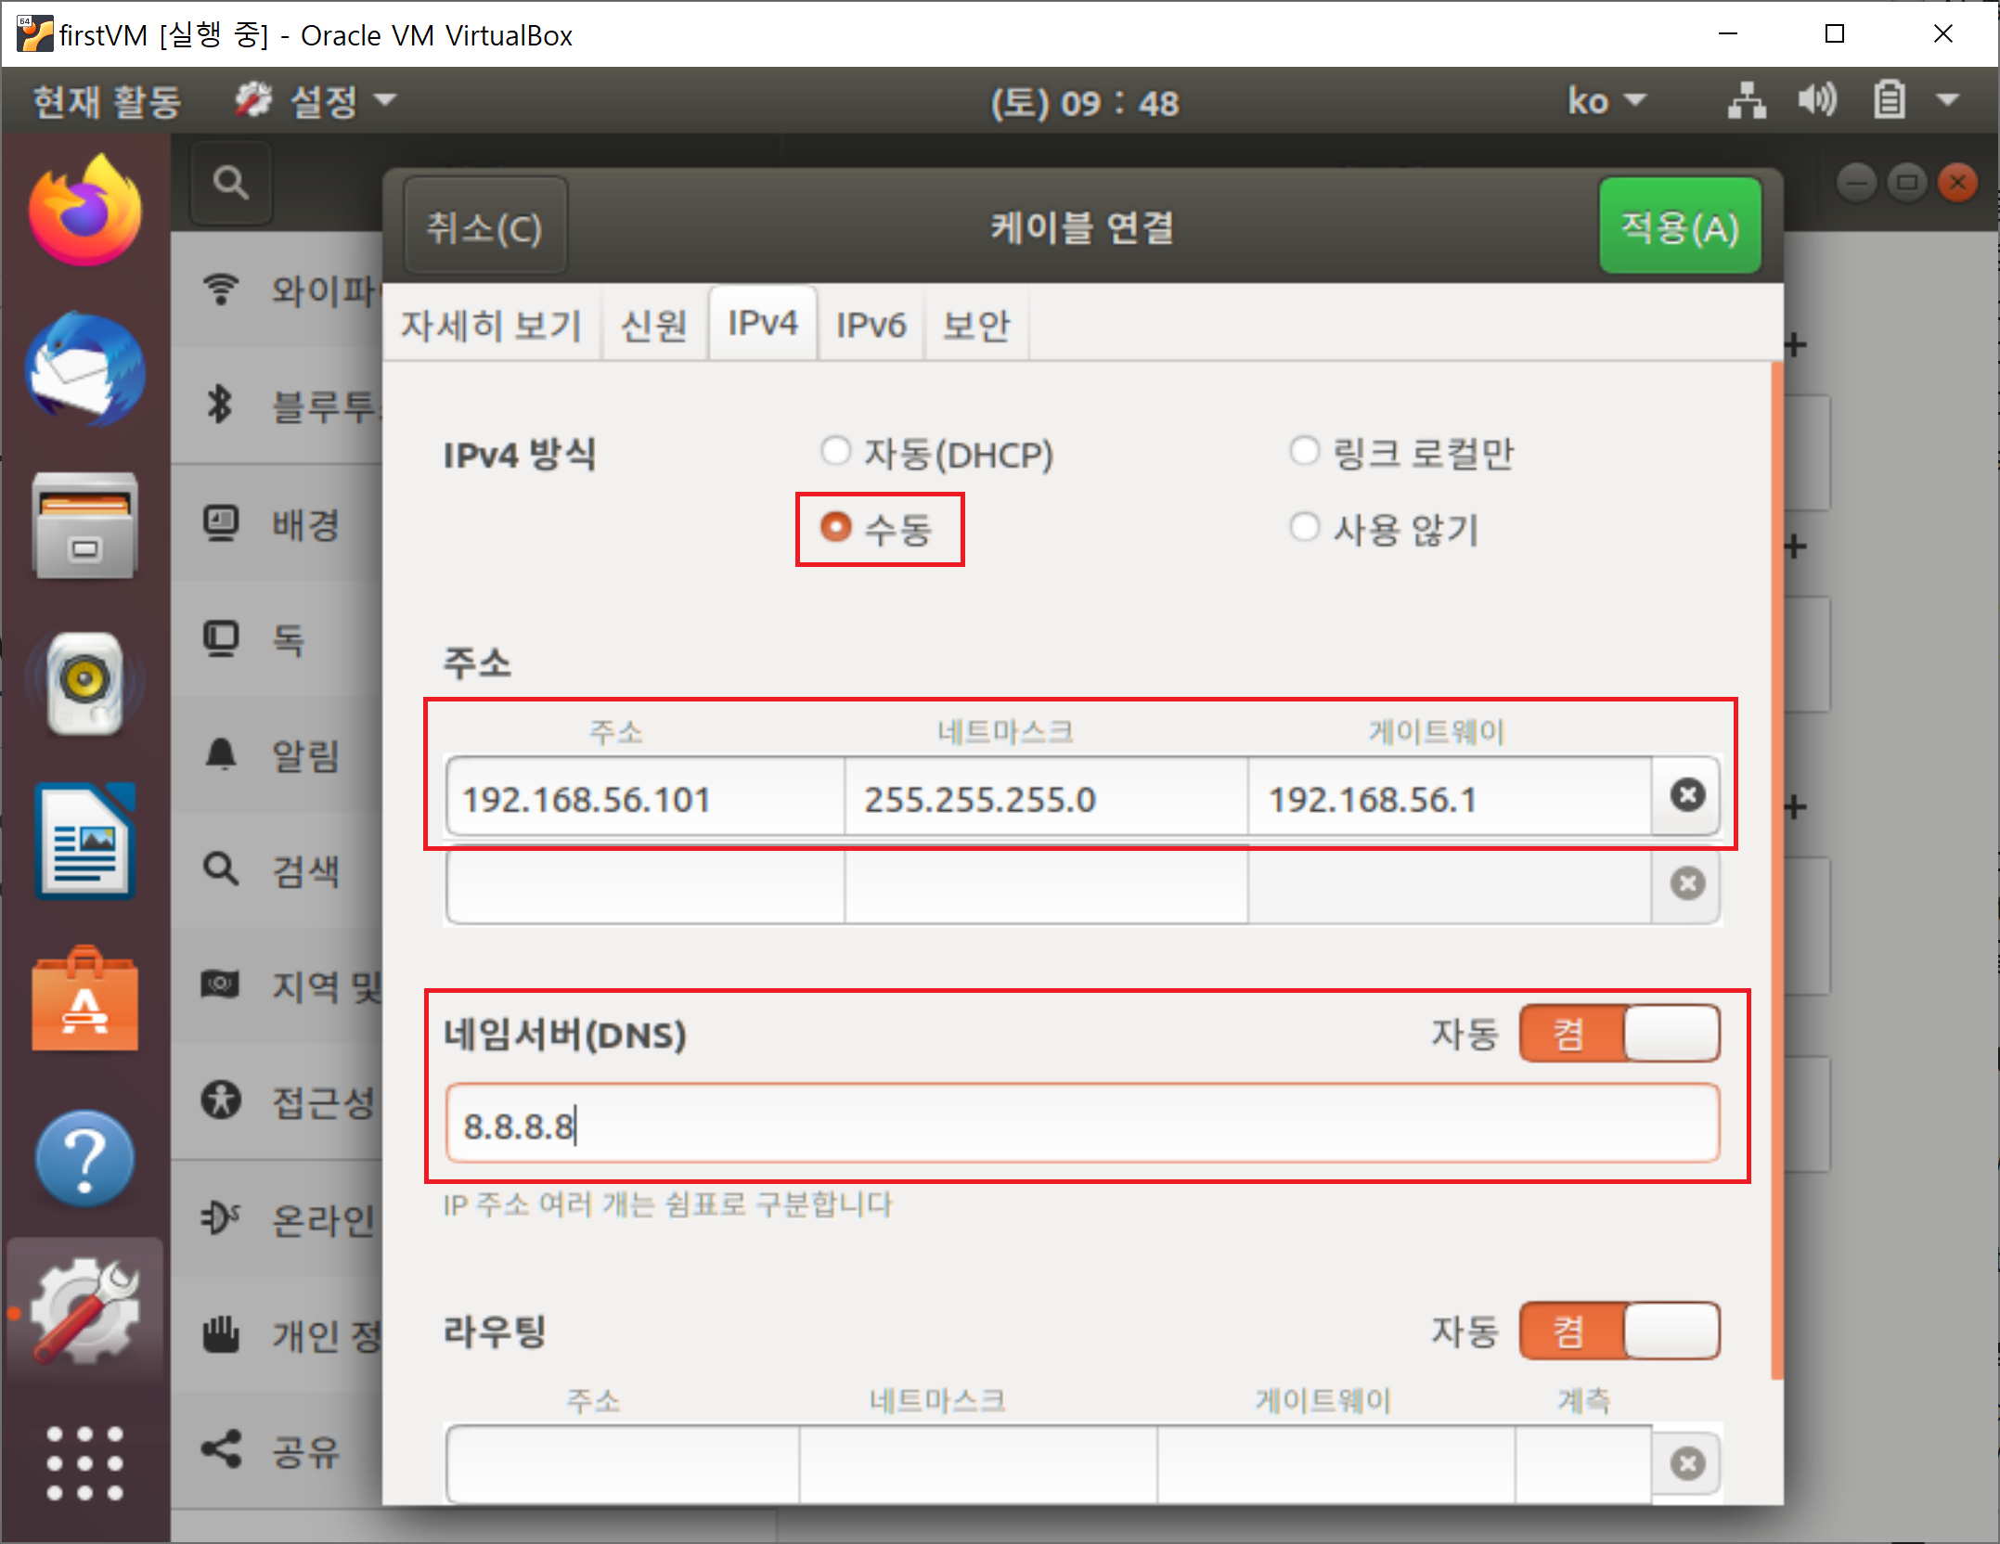Click the DNS server input field
This screenshot has width=2000, height=1544.
[1081, 1125]
